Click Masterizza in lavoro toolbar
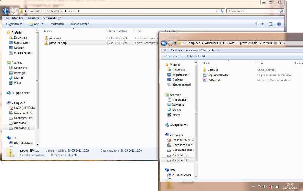The height and width of the screenshot is (191, 303). pyautogui.click(x=57, y=24)
